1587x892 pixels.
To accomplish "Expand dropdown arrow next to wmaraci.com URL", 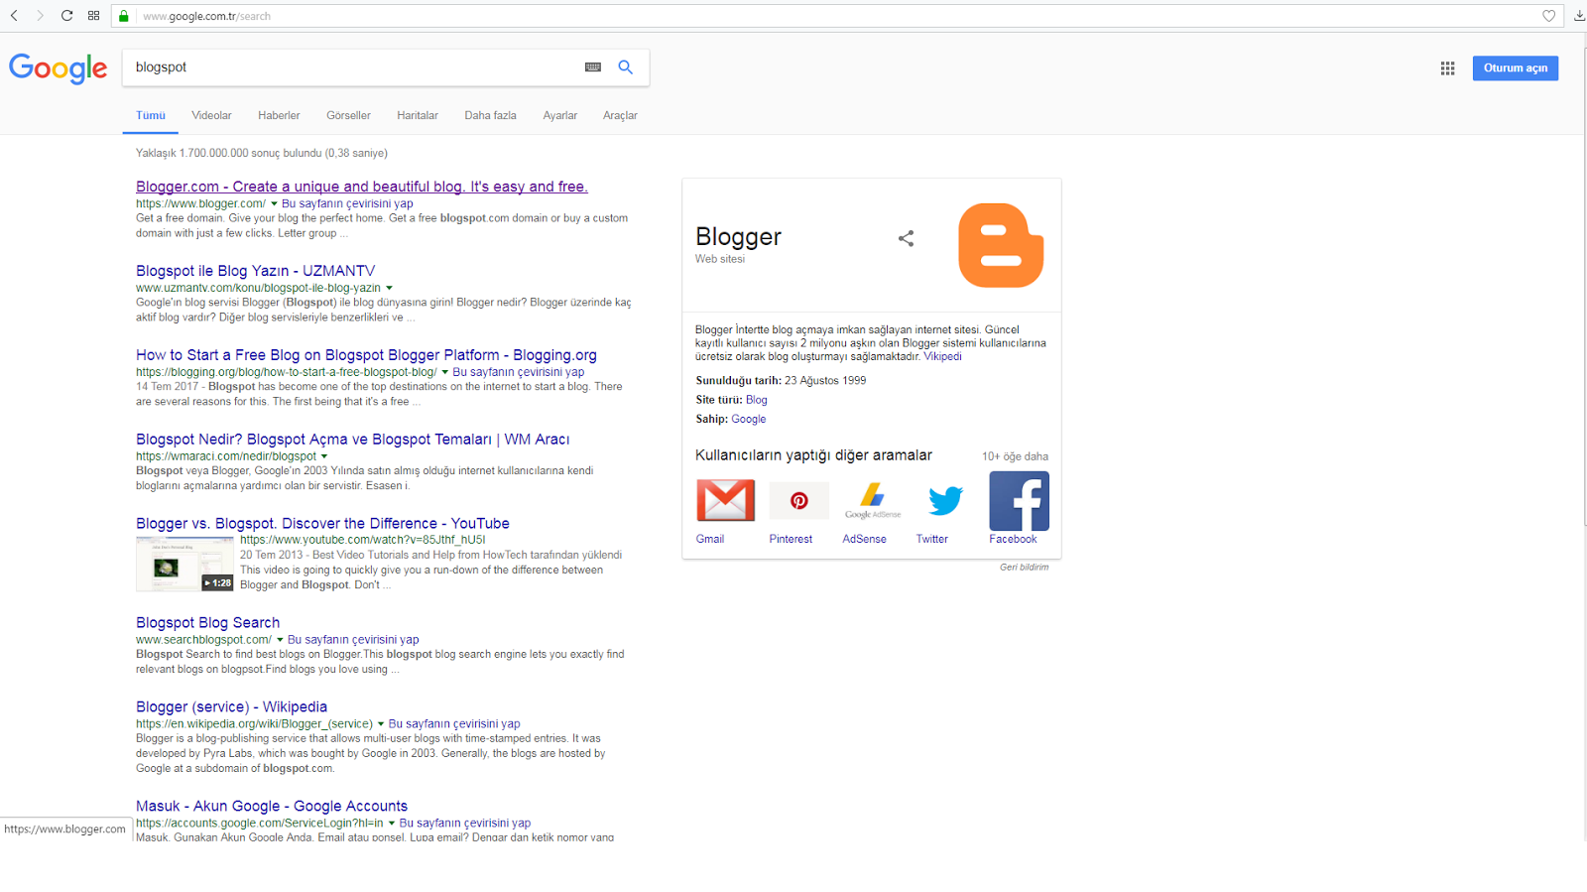I will pos(324,456).
